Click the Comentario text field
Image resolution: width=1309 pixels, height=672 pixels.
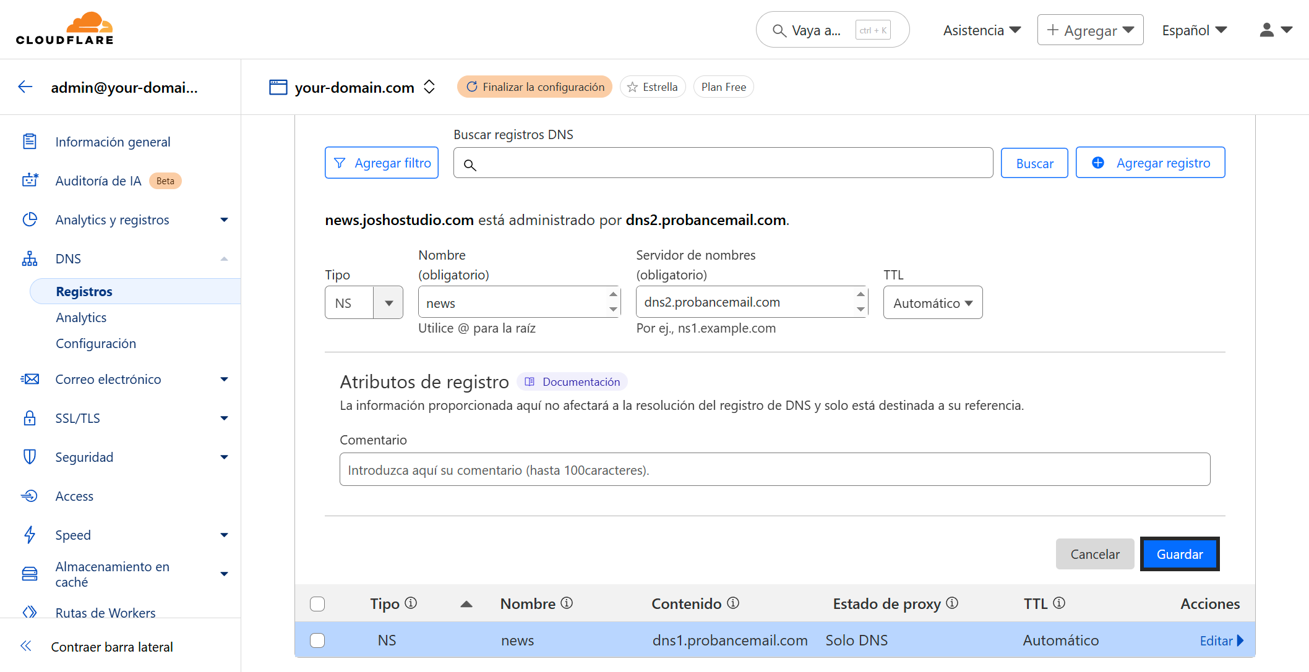coord(775,469)
